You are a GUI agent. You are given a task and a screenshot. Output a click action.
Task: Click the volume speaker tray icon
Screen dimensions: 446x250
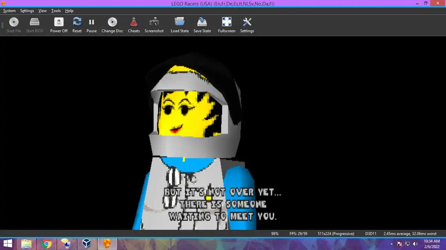pyautogui.click(x=415, y=244)
